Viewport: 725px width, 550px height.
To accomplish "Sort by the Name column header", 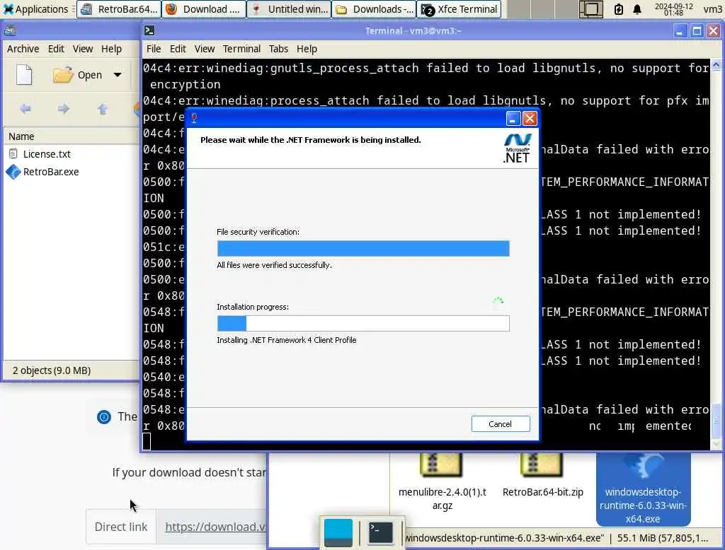I will tap(72, 136).
